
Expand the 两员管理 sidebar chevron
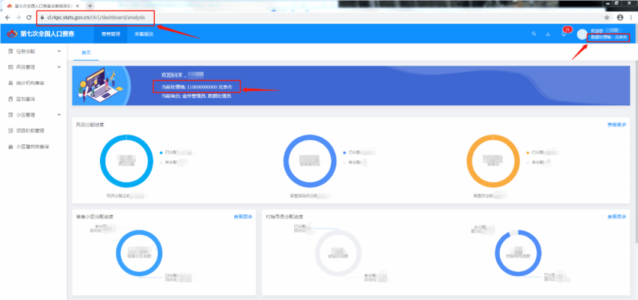pyautogui.click(x=60, y=67)
